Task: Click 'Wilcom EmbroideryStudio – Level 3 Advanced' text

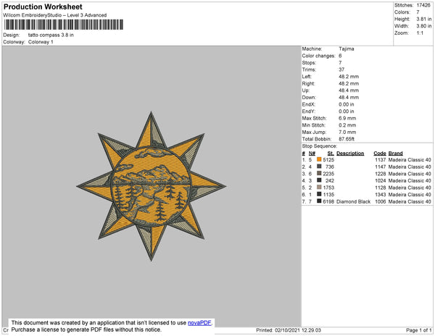Action: point(55,15)
